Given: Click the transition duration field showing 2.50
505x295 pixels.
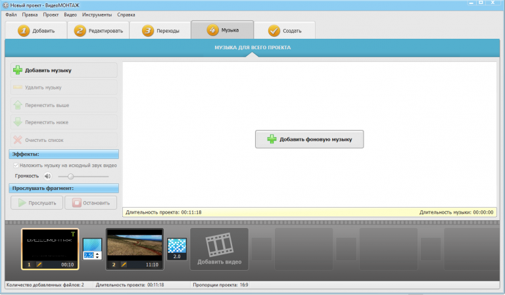Looking at the screenshot, I should tap(89, 256).
